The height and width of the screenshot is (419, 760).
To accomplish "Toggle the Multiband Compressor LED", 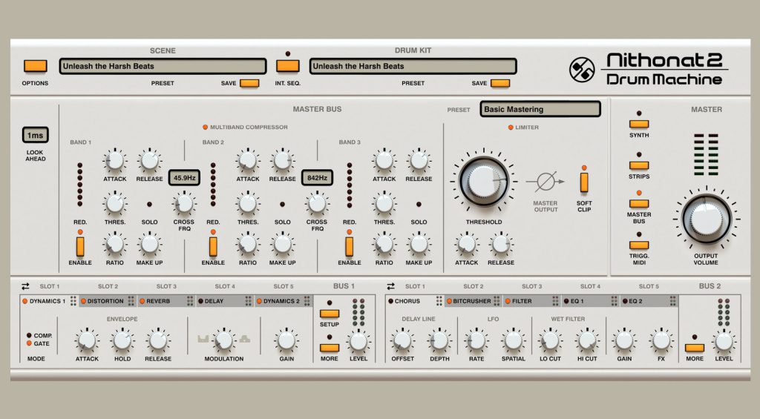I will click(x=205, y=128).
